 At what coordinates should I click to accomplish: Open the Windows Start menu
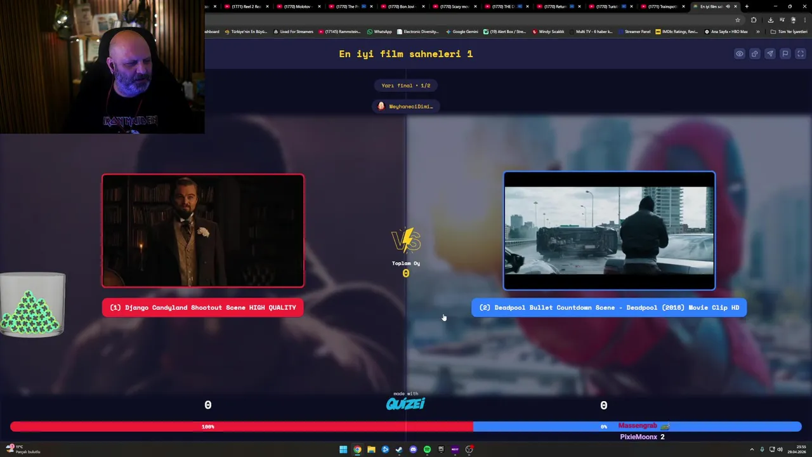343,449
